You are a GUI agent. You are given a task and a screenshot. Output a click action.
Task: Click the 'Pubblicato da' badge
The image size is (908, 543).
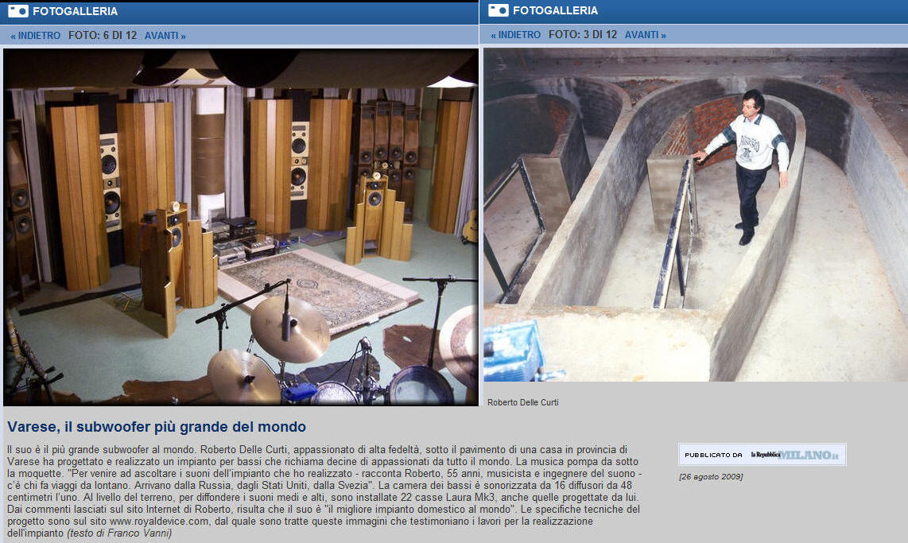(x=712, y=455)
